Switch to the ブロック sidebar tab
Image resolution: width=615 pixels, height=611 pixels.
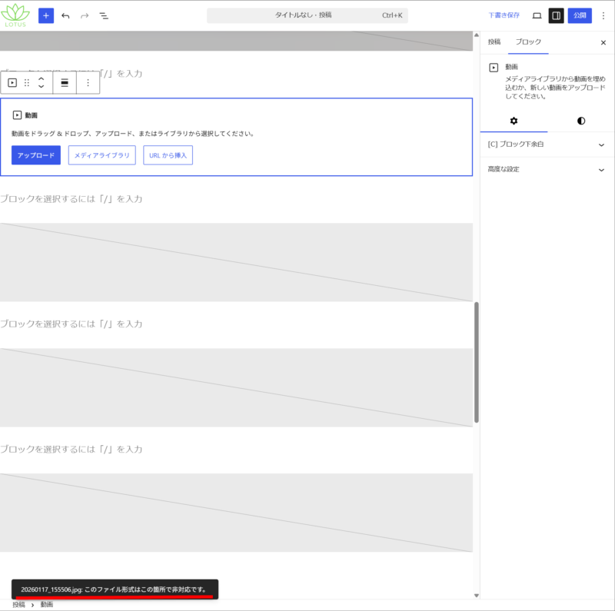[x=528, y=42]
